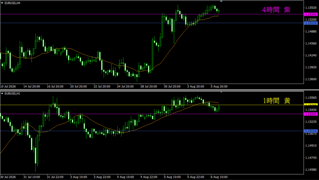Click '20 Jul 20:00' on H4 time axis

(x=78, y=86)
